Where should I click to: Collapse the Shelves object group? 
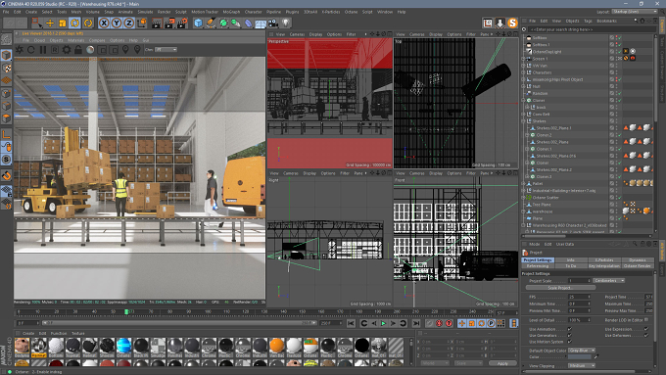(524, 121)
